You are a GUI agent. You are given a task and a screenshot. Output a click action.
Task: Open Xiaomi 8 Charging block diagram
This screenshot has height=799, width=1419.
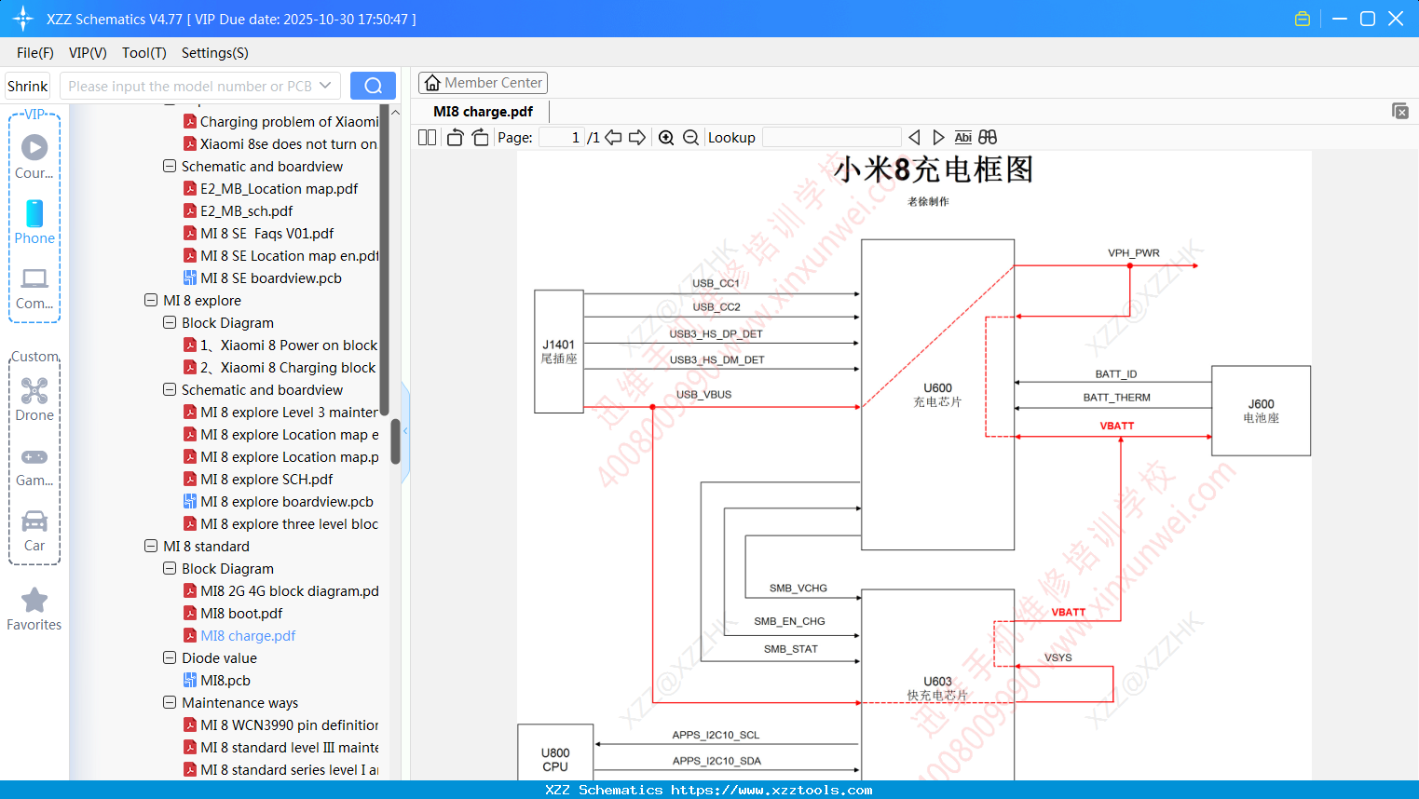pyautogui.click(x=280, y=368)
